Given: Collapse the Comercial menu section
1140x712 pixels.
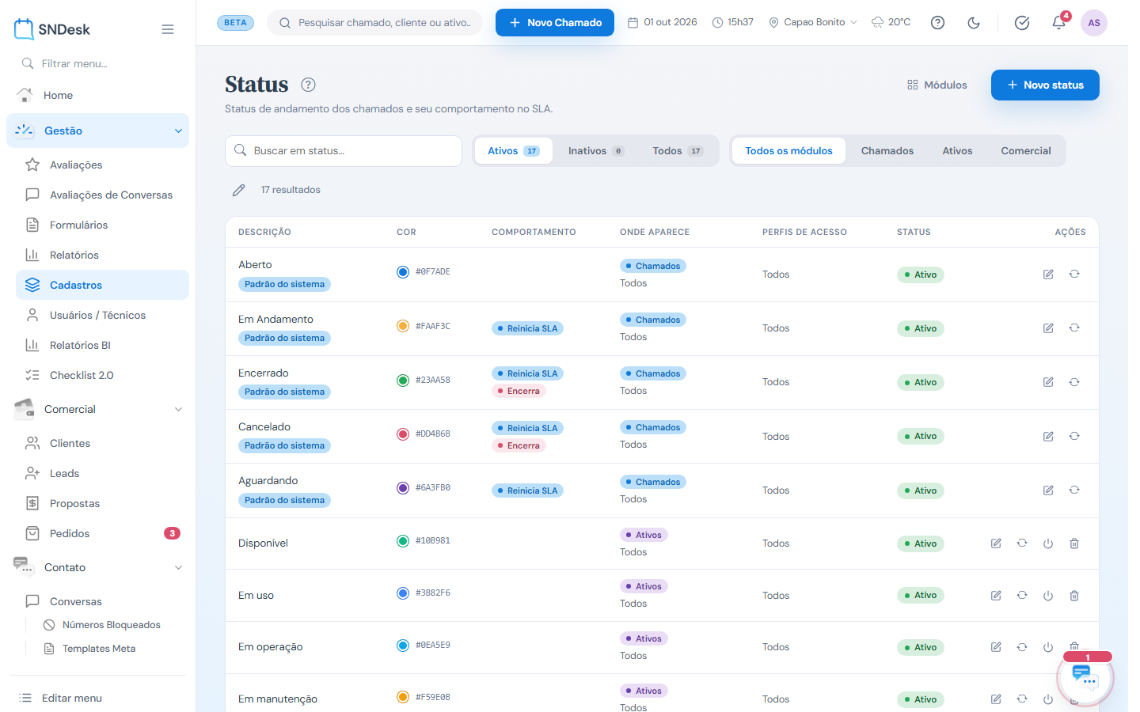Looking at the screenshot, I should [98, 409].
